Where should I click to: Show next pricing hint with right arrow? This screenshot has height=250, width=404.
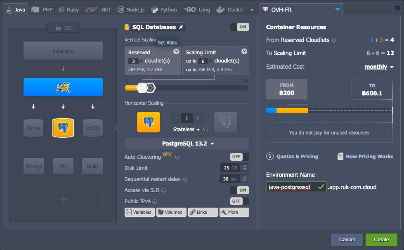point(388,132)
